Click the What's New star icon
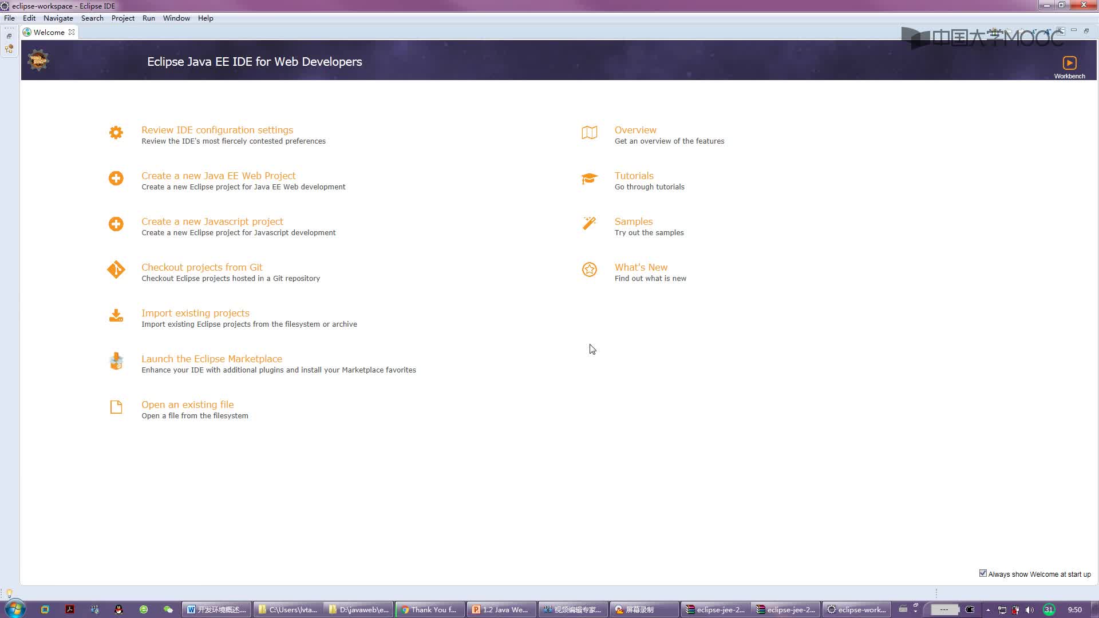 [x=589, y=270]
